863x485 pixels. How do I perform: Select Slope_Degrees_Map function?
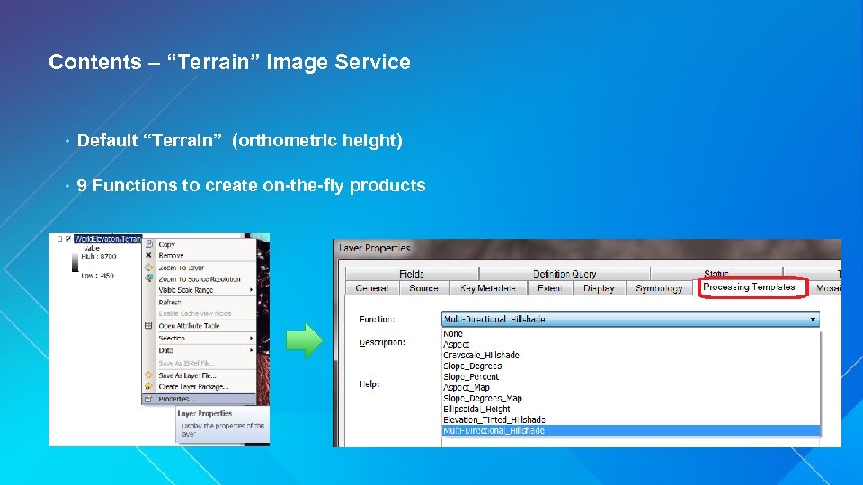click(631, 398)
